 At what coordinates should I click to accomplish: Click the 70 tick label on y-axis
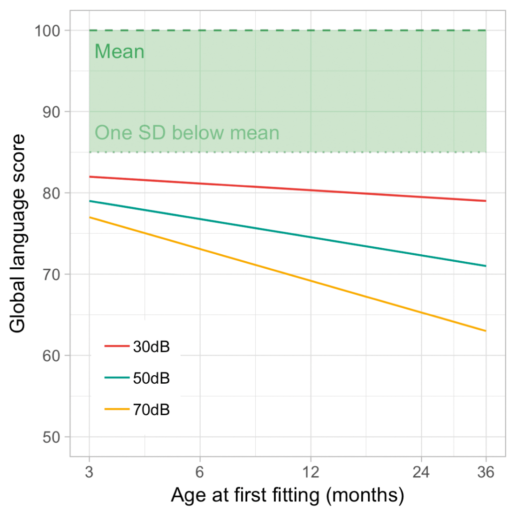(51, 274)
